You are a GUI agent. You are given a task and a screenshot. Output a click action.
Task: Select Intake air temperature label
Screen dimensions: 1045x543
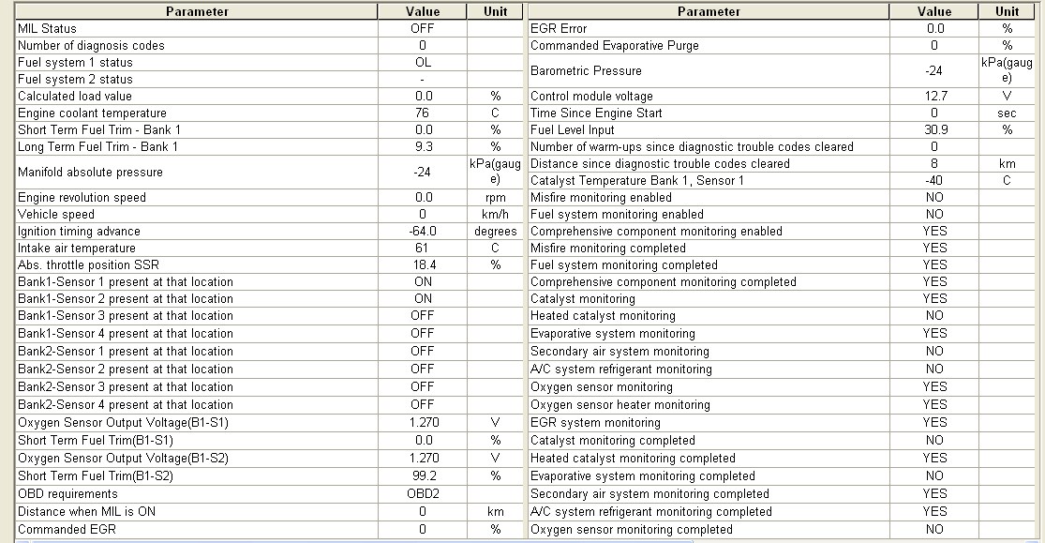[77, 249]
